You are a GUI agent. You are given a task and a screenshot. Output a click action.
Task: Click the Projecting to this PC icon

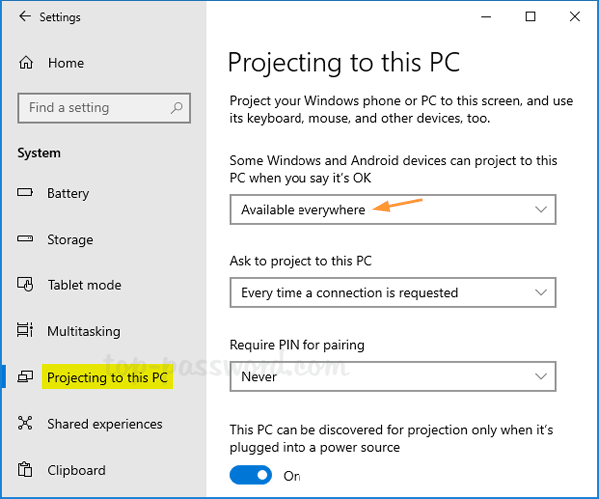26,378
